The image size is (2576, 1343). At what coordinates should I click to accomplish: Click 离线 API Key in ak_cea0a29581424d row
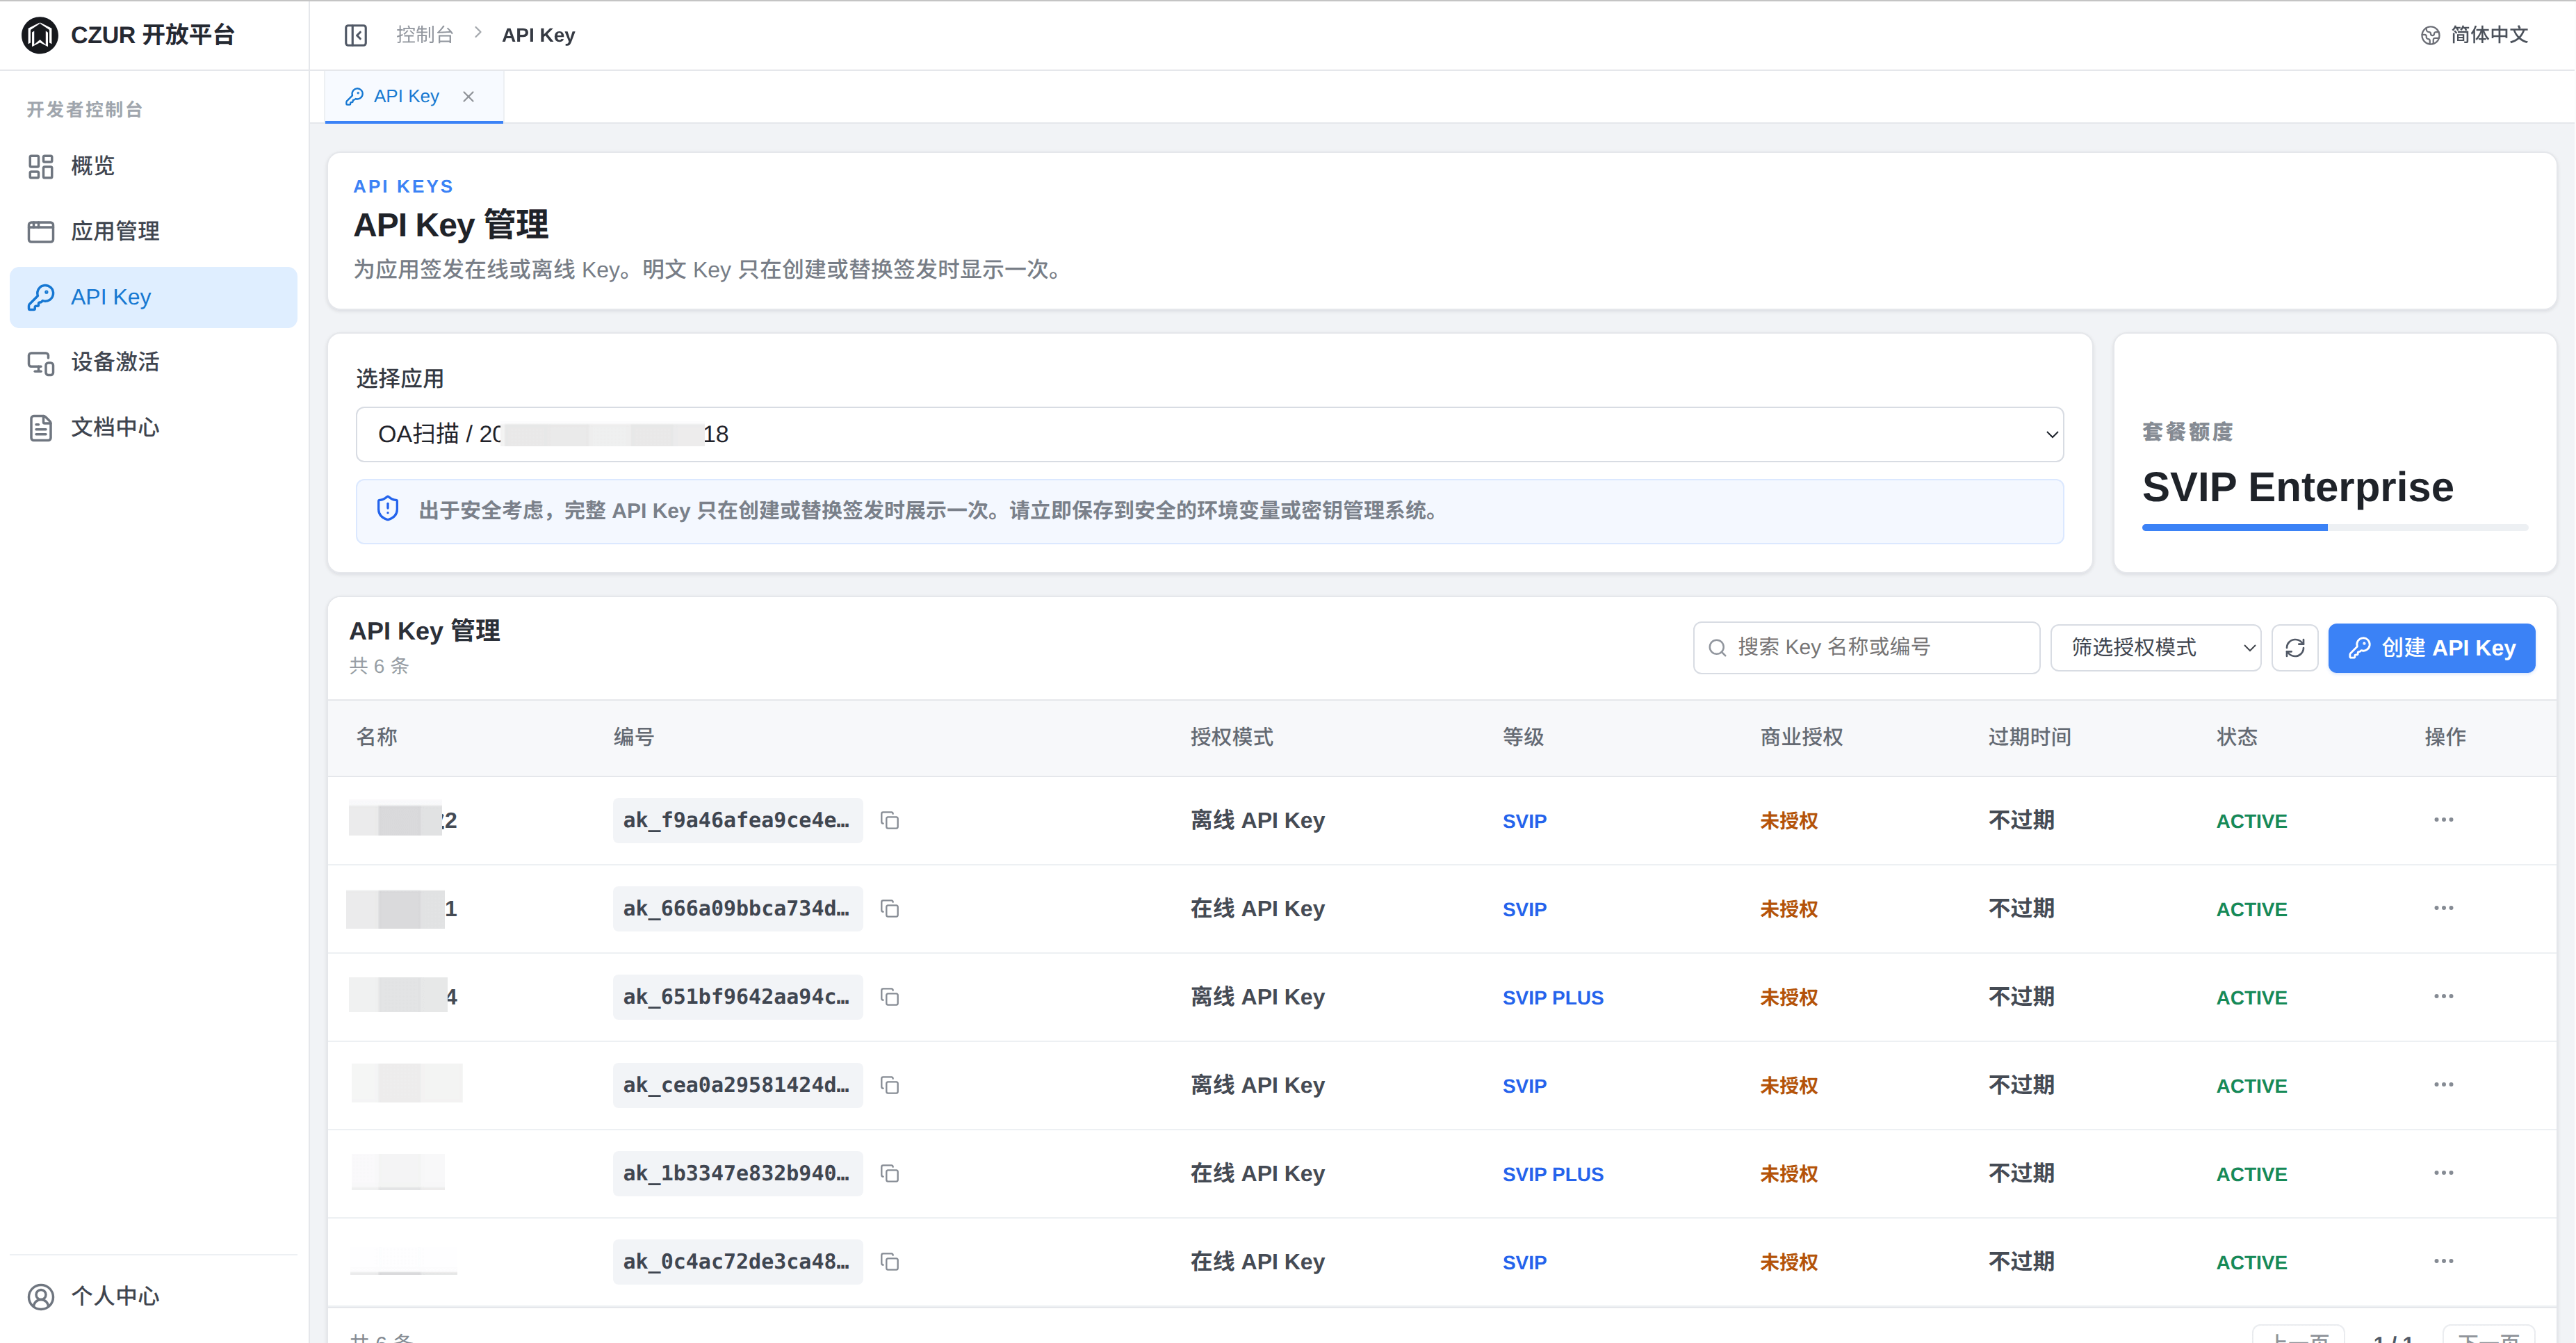click(1257, 1085)
